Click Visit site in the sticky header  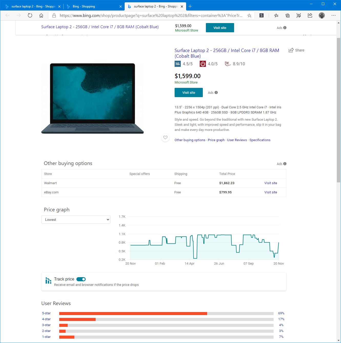point(220,28)
